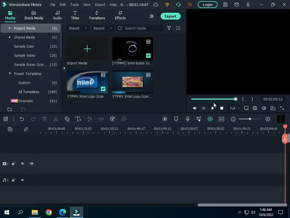
Task: Click the preview volume speaker icon
Action: (264, 108)
